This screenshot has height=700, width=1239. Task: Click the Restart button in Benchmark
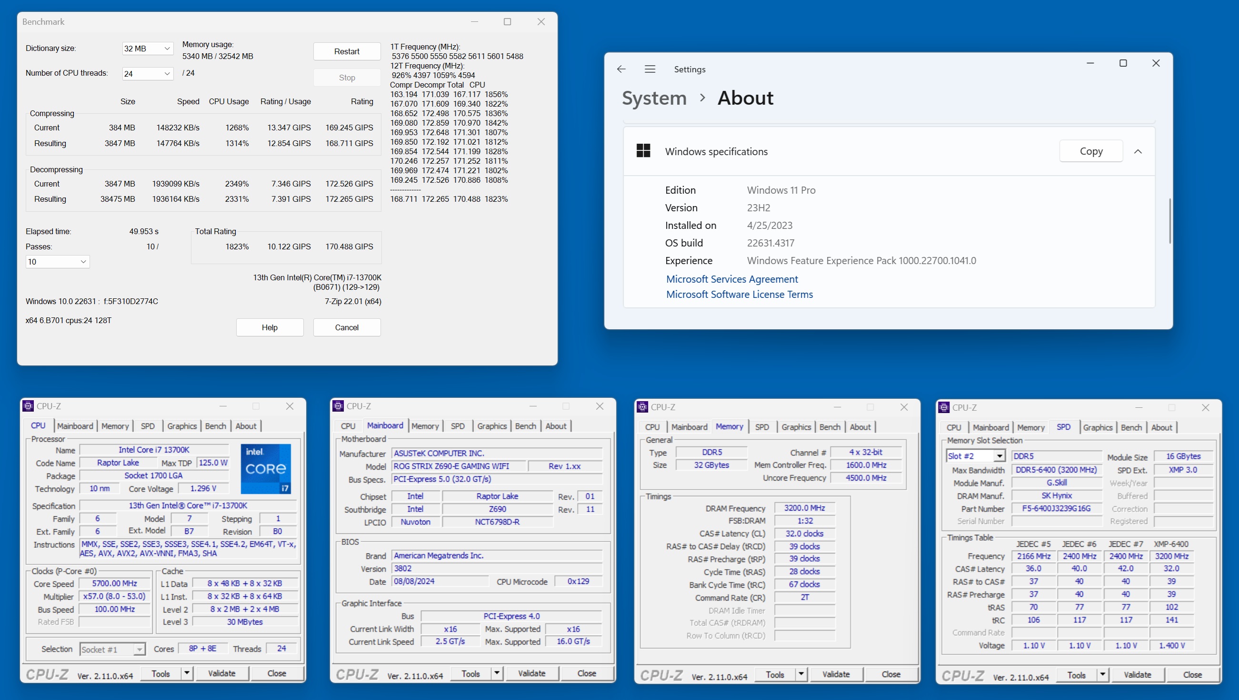(x=347, y=51)
